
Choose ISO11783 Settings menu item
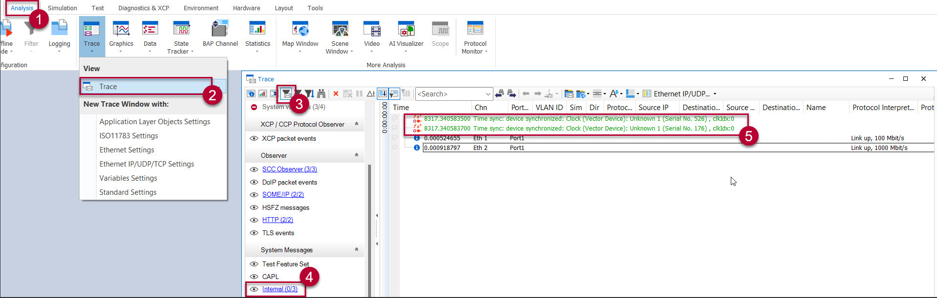click(x=129, y=136)
